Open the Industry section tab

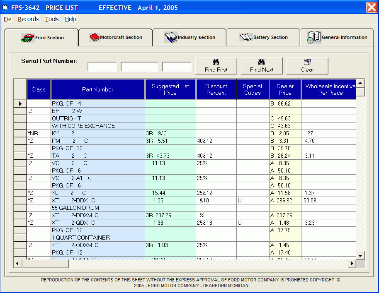(x=189, y=37)
